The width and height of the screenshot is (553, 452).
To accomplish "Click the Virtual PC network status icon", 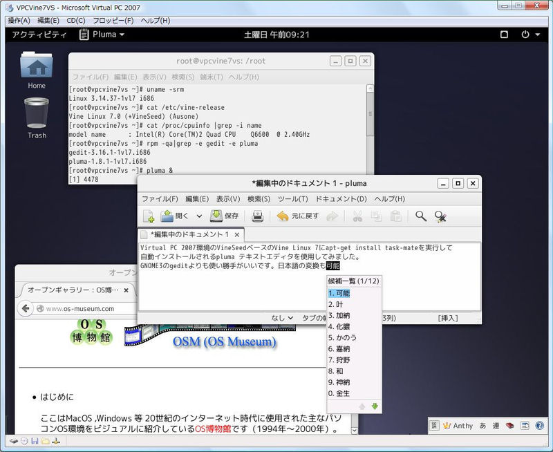I will pos(57,441).
